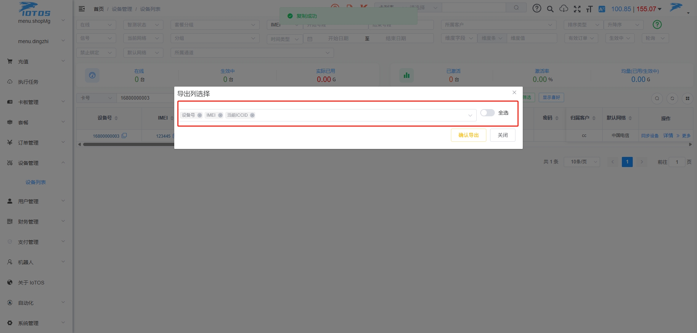
Task: Click the table search circle icon
Action: coord(657,98)
